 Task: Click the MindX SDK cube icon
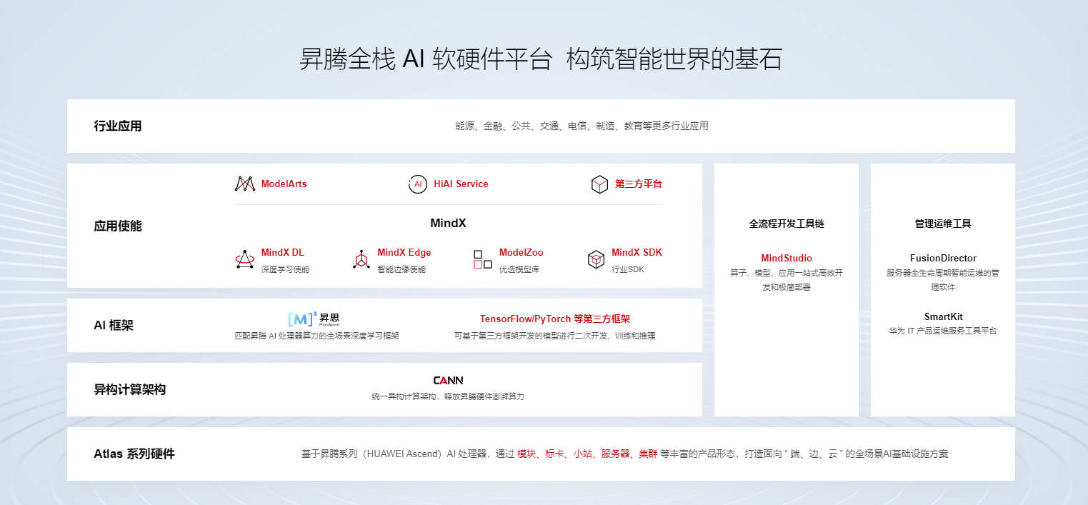tap(596, 259)
